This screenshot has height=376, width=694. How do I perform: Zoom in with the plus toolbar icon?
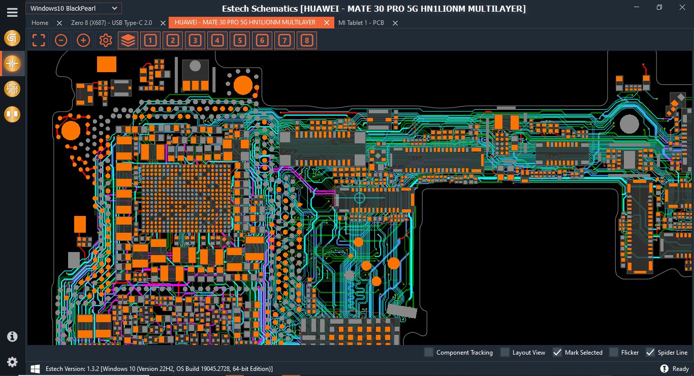(x=83, y=40)
